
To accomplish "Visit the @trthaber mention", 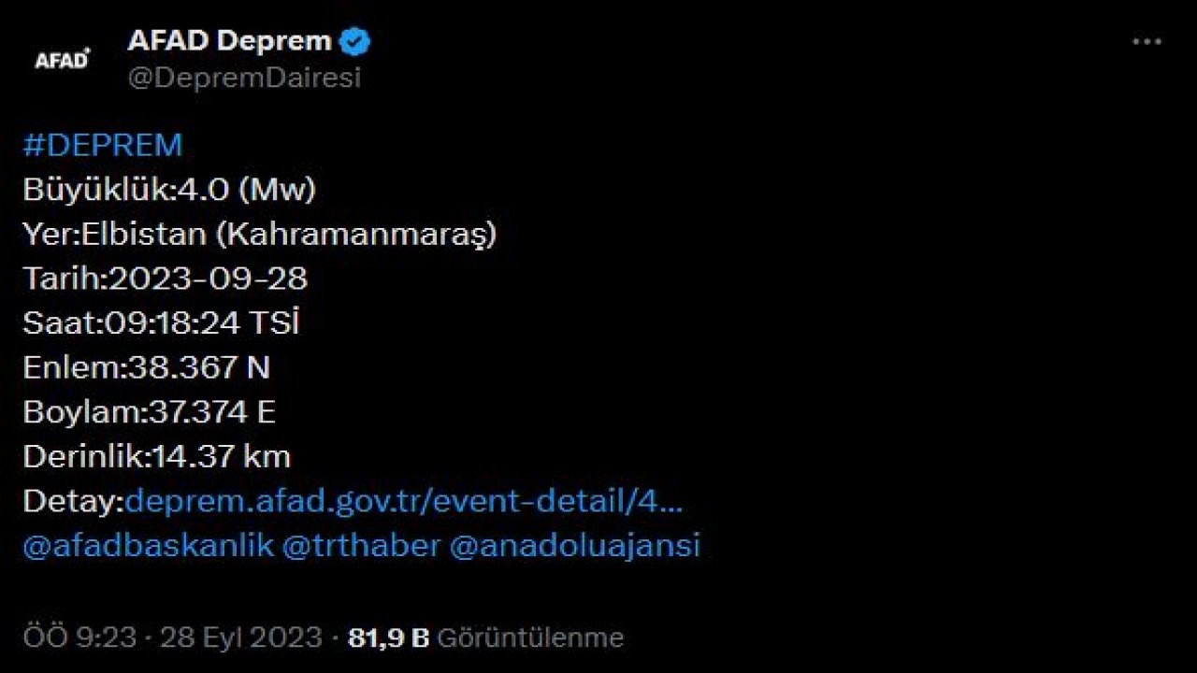I will (360, 546).
